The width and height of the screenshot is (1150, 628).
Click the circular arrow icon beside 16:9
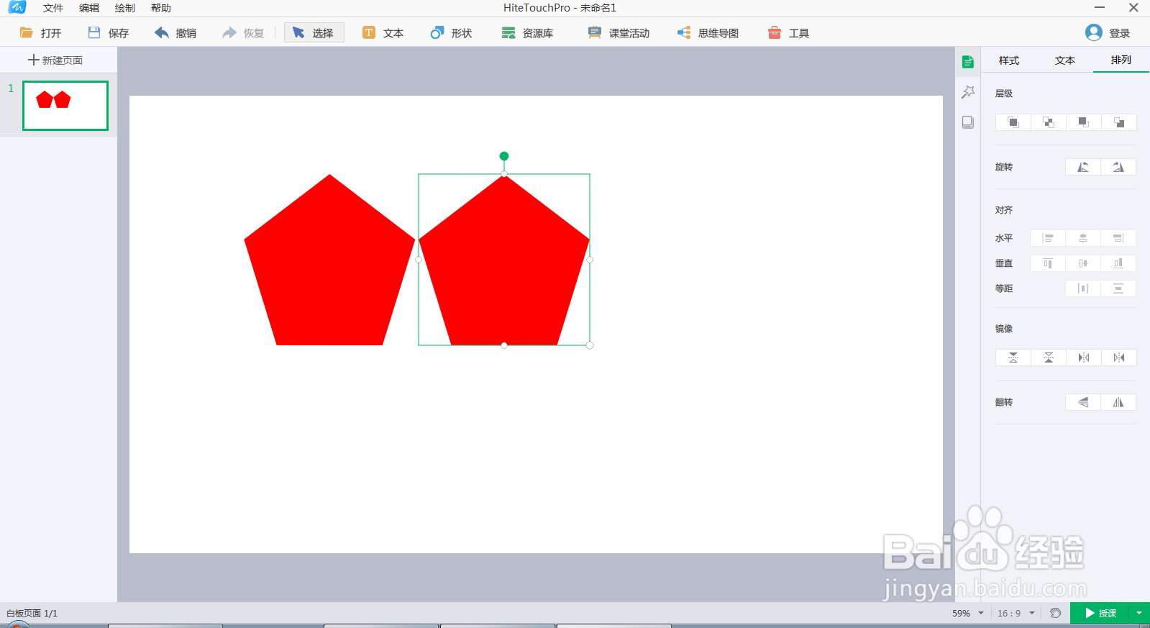[x=1055, y=613]
